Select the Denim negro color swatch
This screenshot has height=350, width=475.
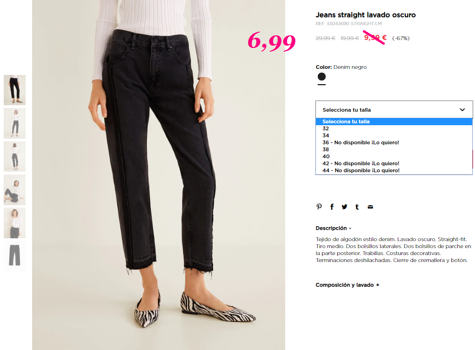321,77
